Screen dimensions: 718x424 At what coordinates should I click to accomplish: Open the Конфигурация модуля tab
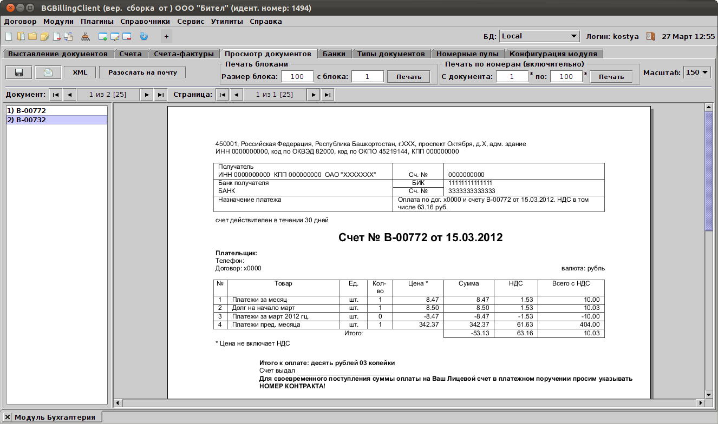pos(553,54)
